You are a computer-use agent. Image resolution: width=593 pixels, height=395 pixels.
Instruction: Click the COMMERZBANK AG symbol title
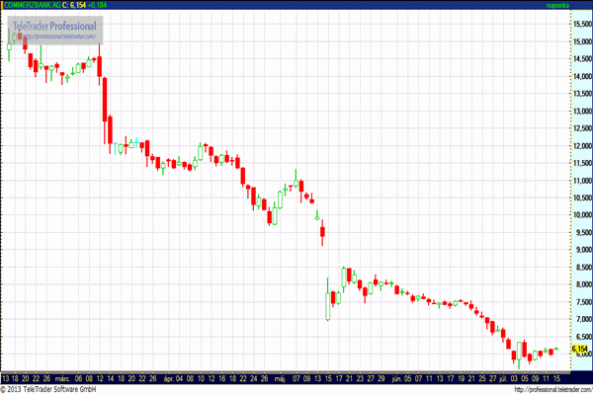(36, 6)
